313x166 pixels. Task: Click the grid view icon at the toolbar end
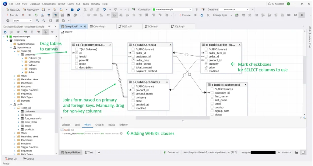click(302, 15)
